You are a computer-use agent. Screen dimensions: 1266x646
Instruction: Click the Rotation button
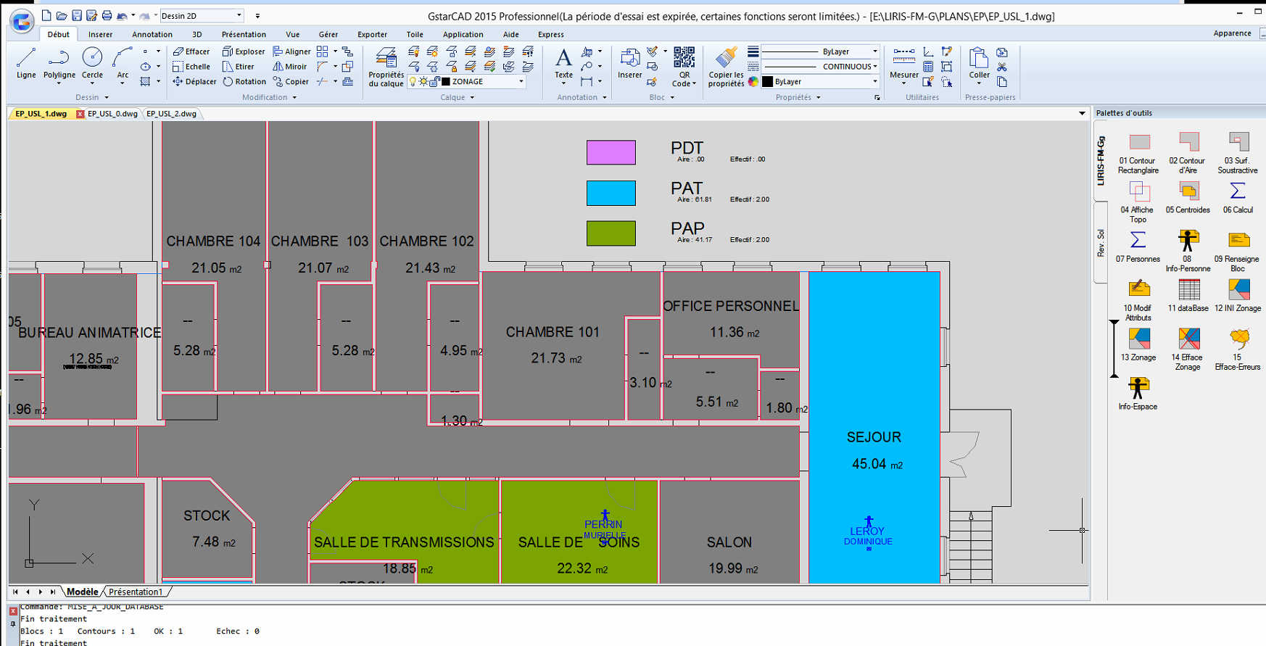coord(244,82)
